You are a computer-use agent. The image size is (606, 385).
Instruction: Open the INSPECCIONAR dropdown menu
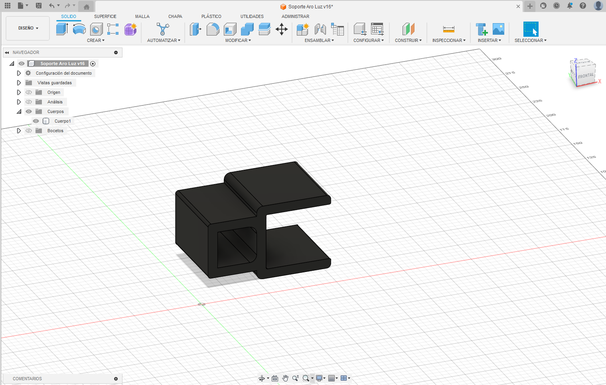pos(449,40)
